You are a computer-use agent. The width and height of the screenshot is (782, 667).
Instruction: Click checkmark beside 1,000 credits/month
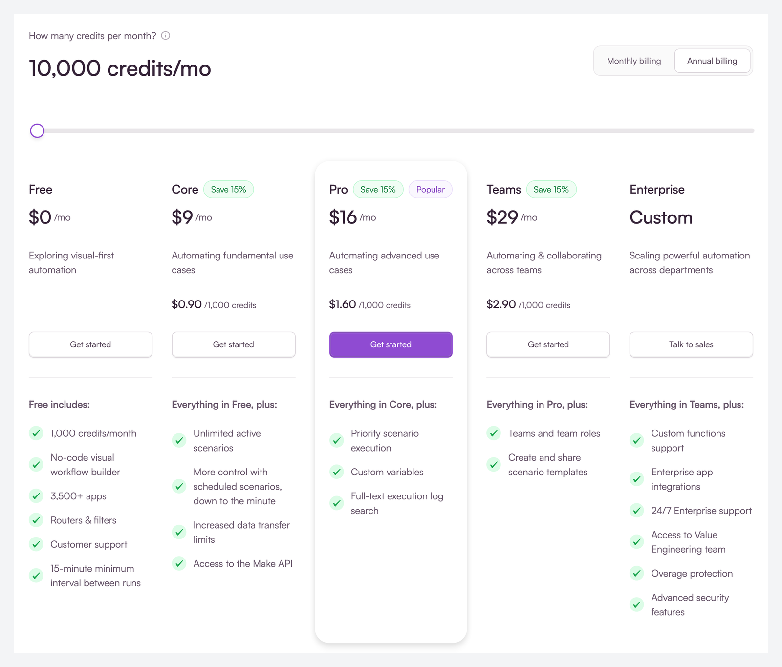(x=36, y=433)
